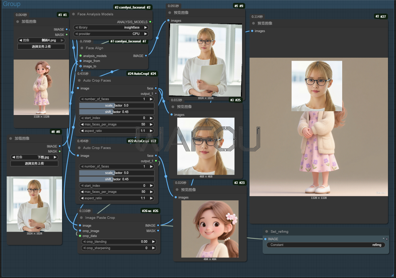Click ANALYSIS_MODELS output connector
396x278 pixels.
tap(150, 22)
